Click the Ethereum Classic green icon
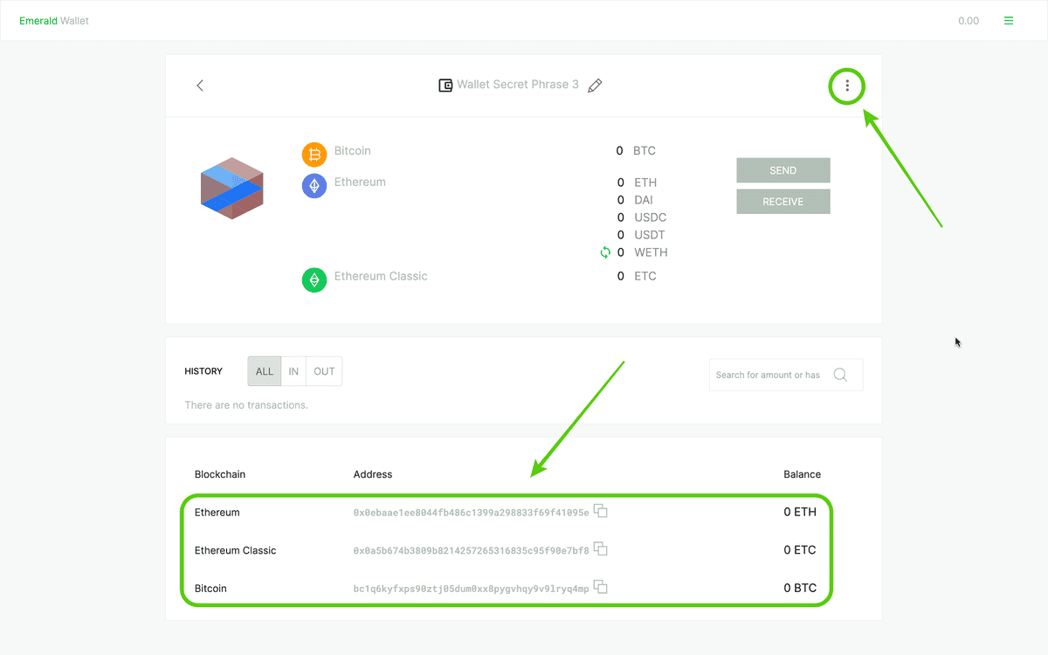 [x=314, y=279]
